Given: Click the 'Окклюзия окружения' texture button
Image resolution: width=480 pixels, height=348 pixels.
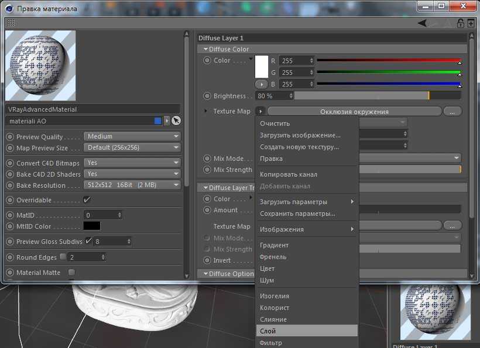Looking at the screenshot, I should 354,111.
